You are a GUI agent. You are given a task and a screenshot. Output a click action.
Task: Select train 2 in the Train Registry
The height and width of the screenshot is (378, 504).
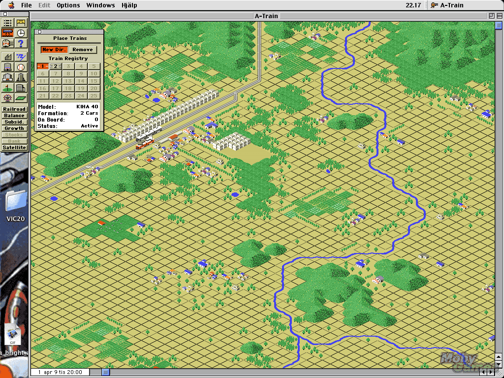click(x=55, y=66)
